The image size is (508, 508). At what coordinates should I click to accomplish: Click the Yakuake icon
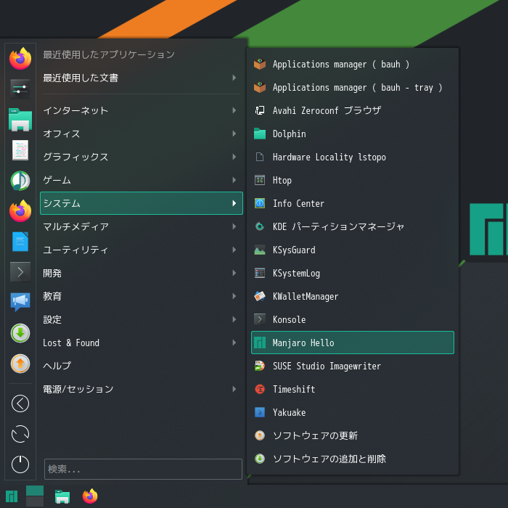tap(260, 412)
